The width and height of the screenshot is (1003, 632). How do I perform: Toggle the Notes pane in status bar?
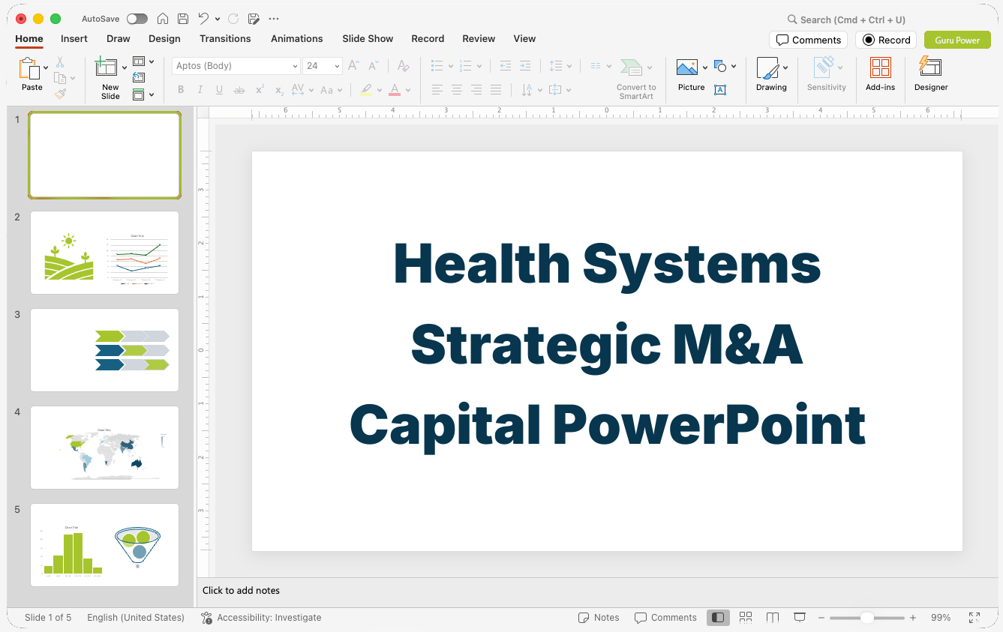[599, 618]
